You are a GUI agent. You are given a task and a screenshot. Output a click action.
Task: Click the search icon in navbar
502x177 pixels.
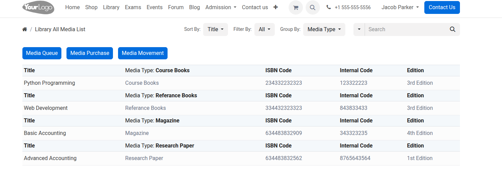312,7
